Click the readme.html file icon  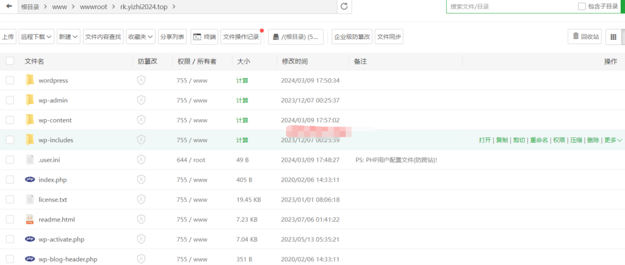[29, 220]
